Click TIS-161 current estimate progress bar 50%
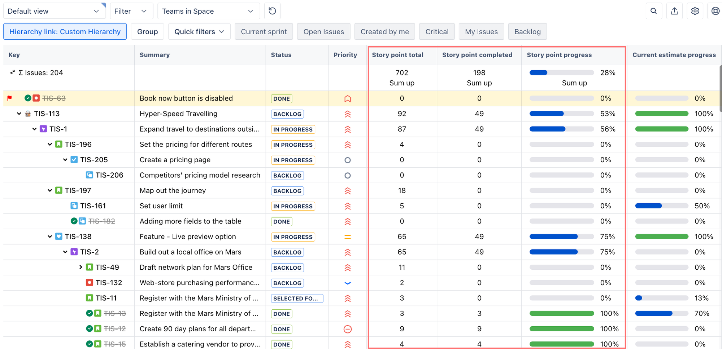Screen dimensions: 722x349 [x=662, y=206]
